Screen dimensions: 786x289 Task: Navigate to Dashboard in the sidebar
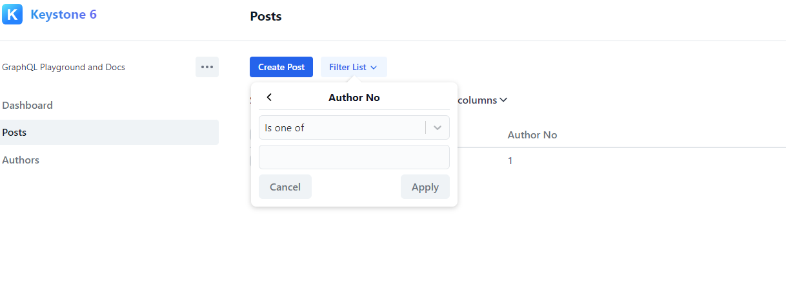click(x=28, y=106)
